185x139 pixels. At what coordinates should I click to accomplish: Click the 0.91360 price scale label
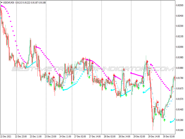[x=180, y=120]
